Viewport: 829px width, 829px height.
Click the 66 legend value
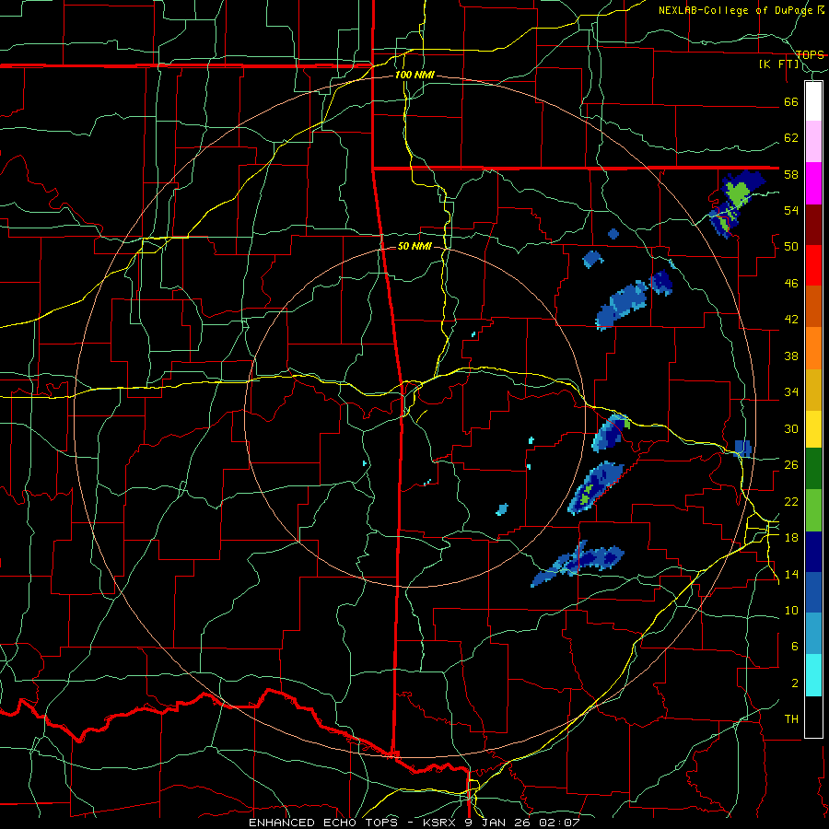point(791,102)
